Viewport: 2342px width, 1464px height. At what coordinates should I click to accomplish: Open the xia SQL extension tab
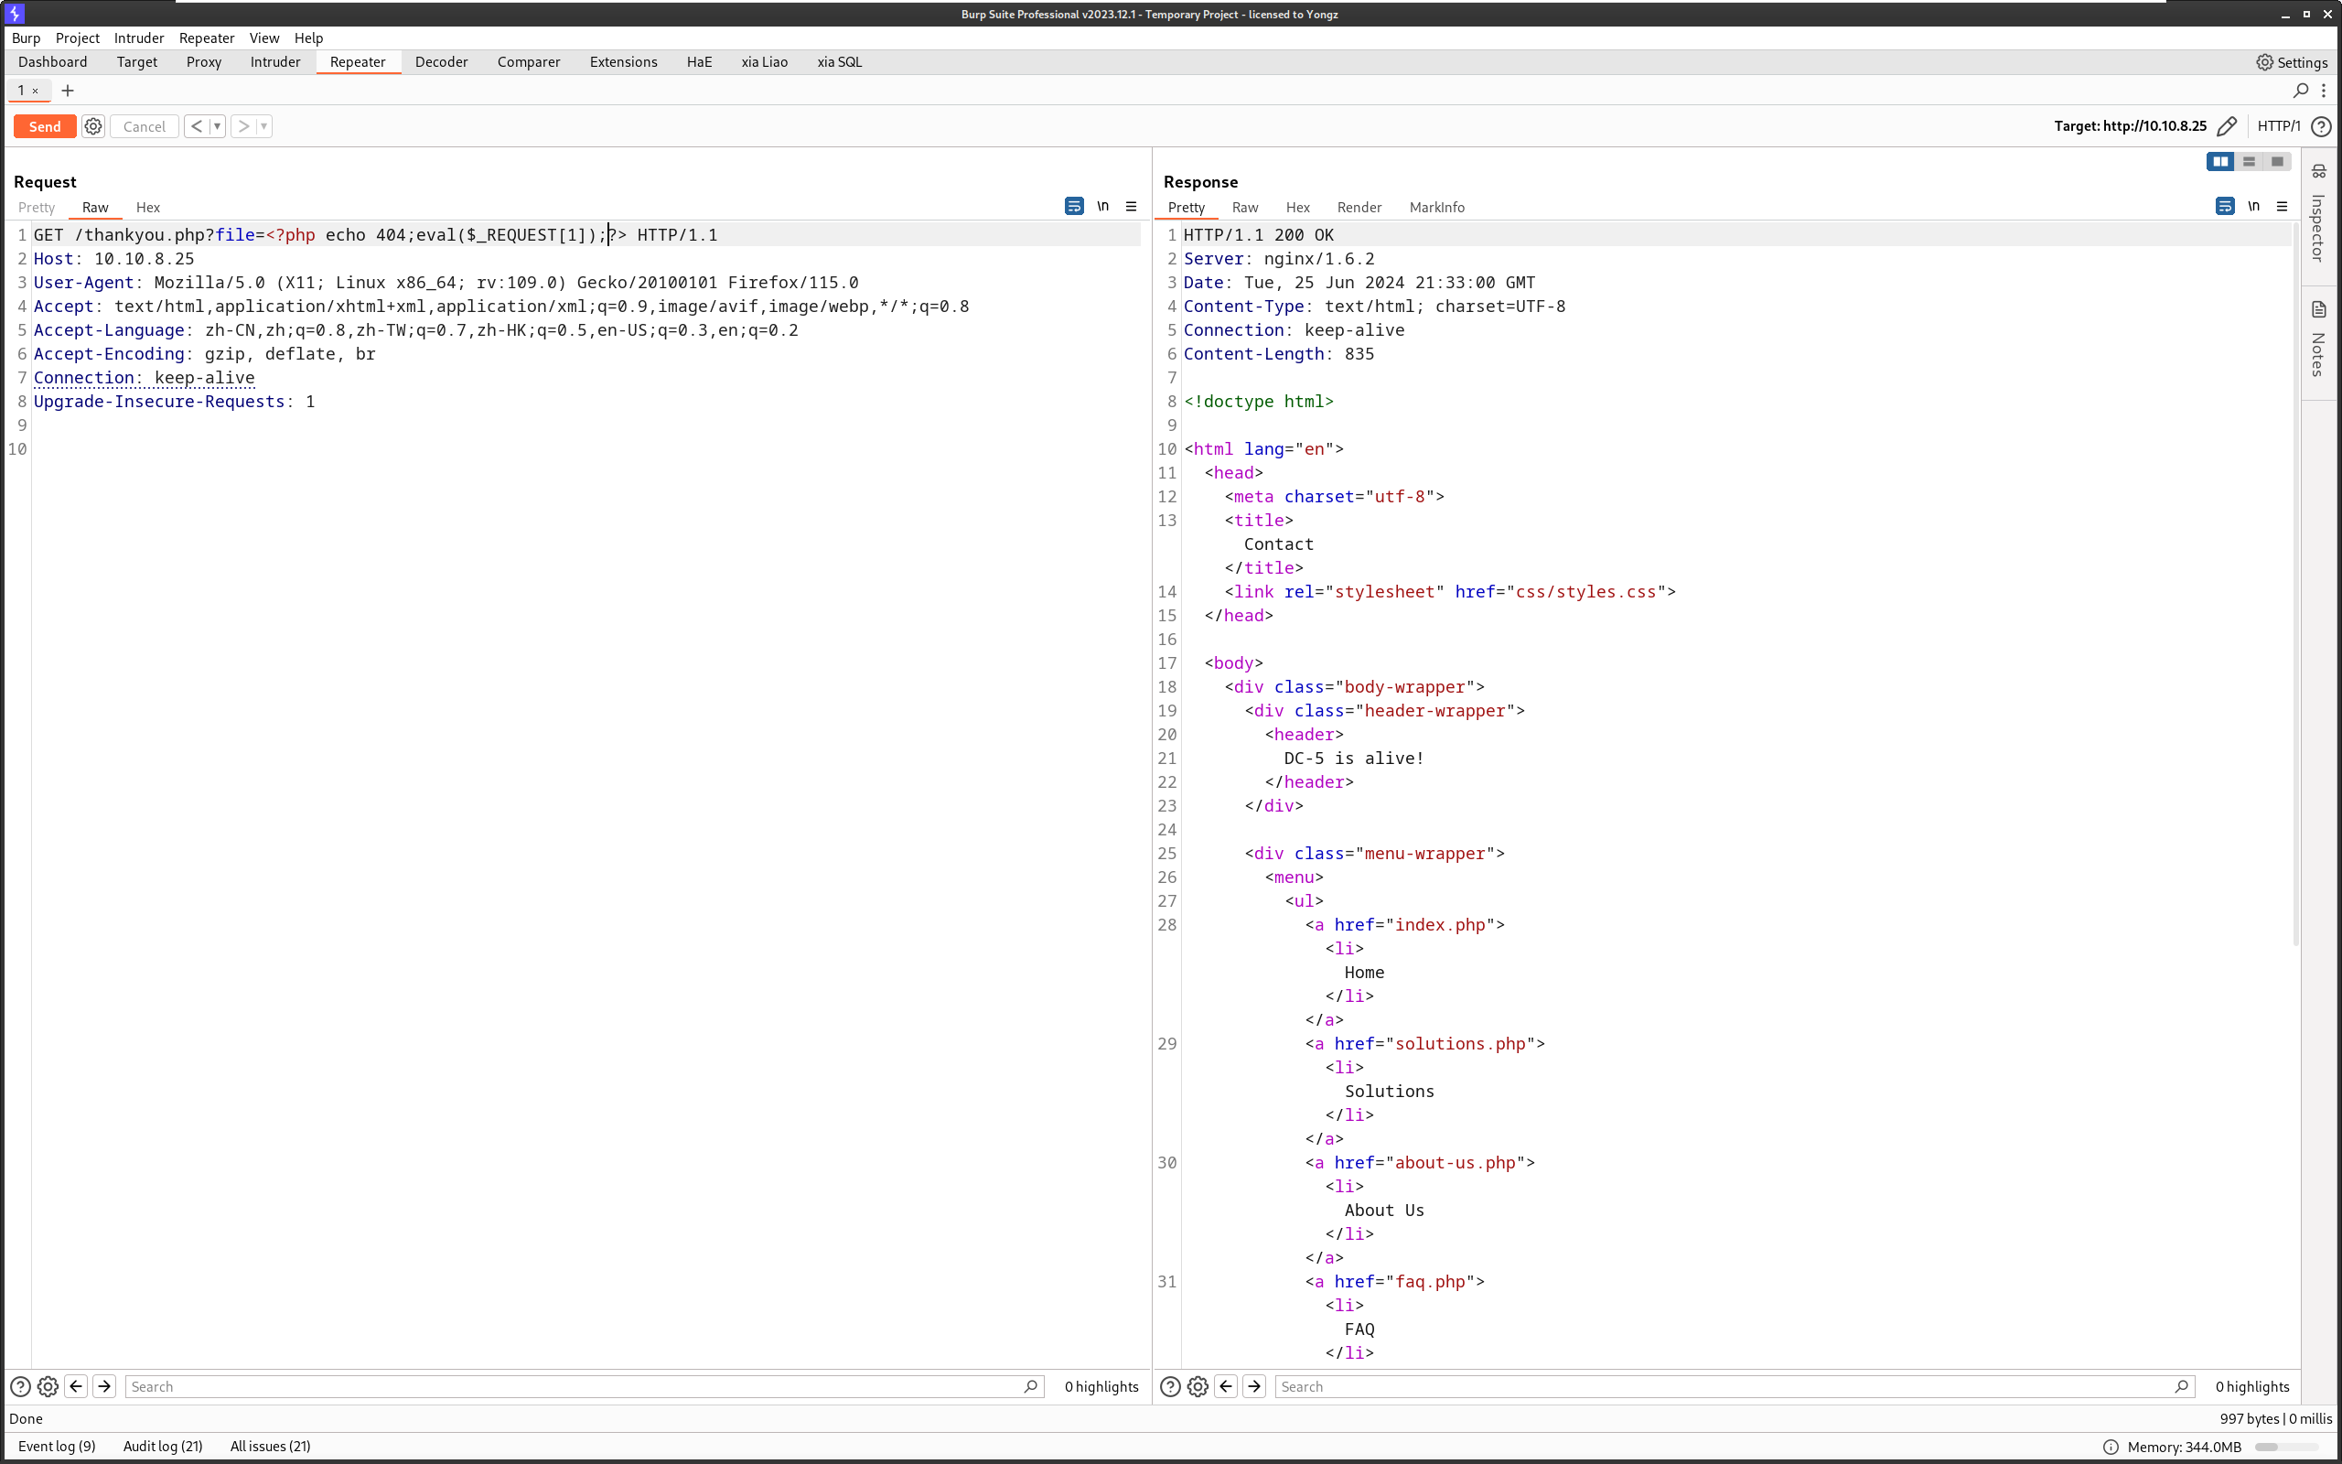point(839,62)
